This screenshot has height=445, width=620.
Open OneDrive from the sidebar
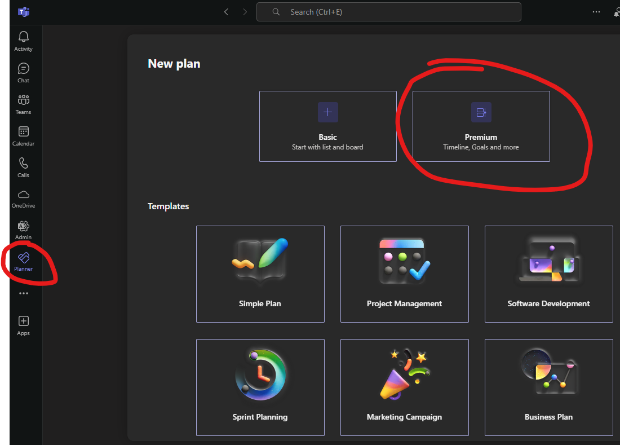pyautogui.click(x=23, y=199)
